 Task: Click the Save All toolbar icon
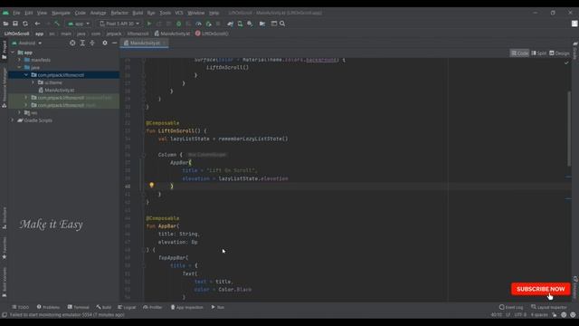[15, 24]
